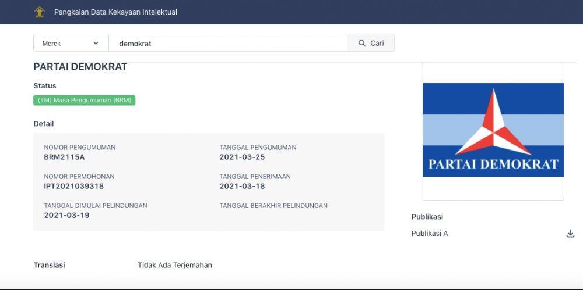Select announcement date 2021-03-25

[x=242, y=157]
